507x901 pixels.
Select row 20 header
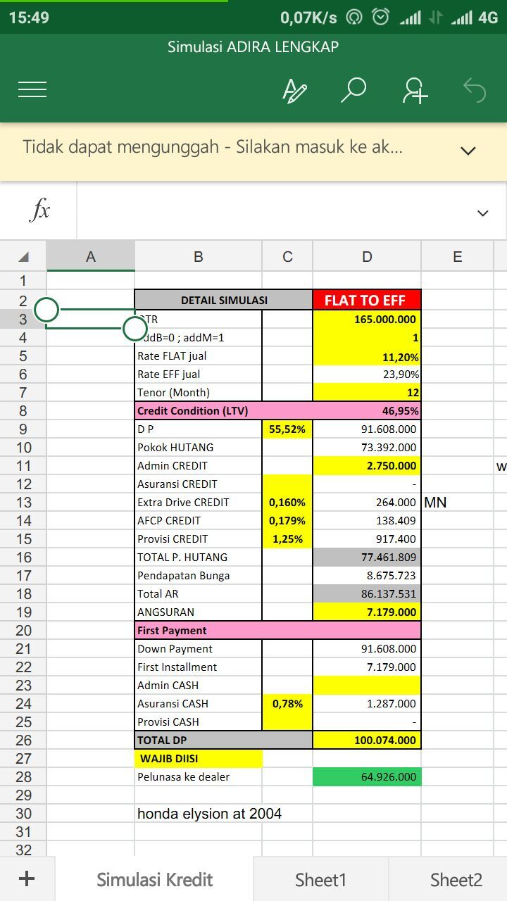23,630
